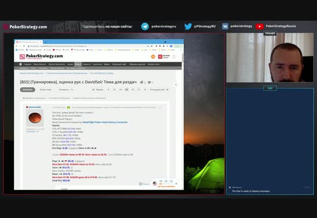Open the YouTube bookmark in bookmarks bar

pos(57,50)
